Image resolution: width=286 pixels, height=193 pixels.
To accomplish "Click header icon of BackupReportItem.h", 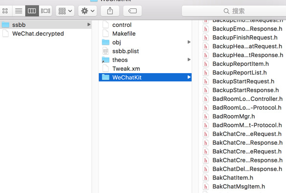I will [x=206, y=64].
